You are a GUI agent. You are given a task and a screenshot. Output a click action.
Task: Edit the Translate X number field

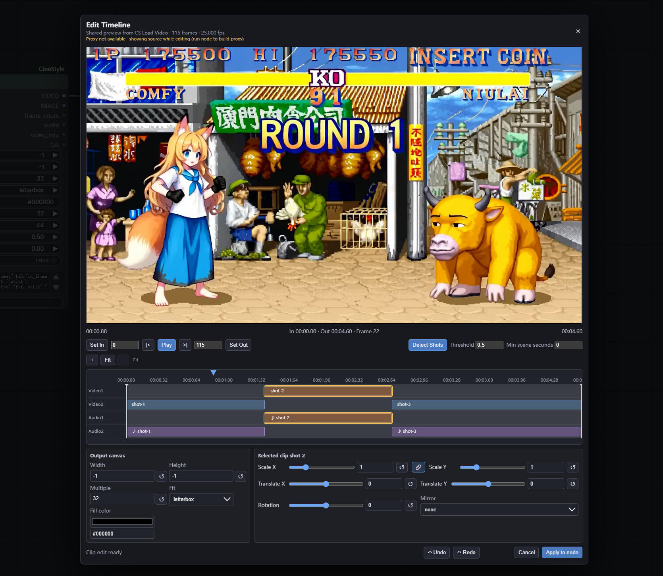[384, 484]
